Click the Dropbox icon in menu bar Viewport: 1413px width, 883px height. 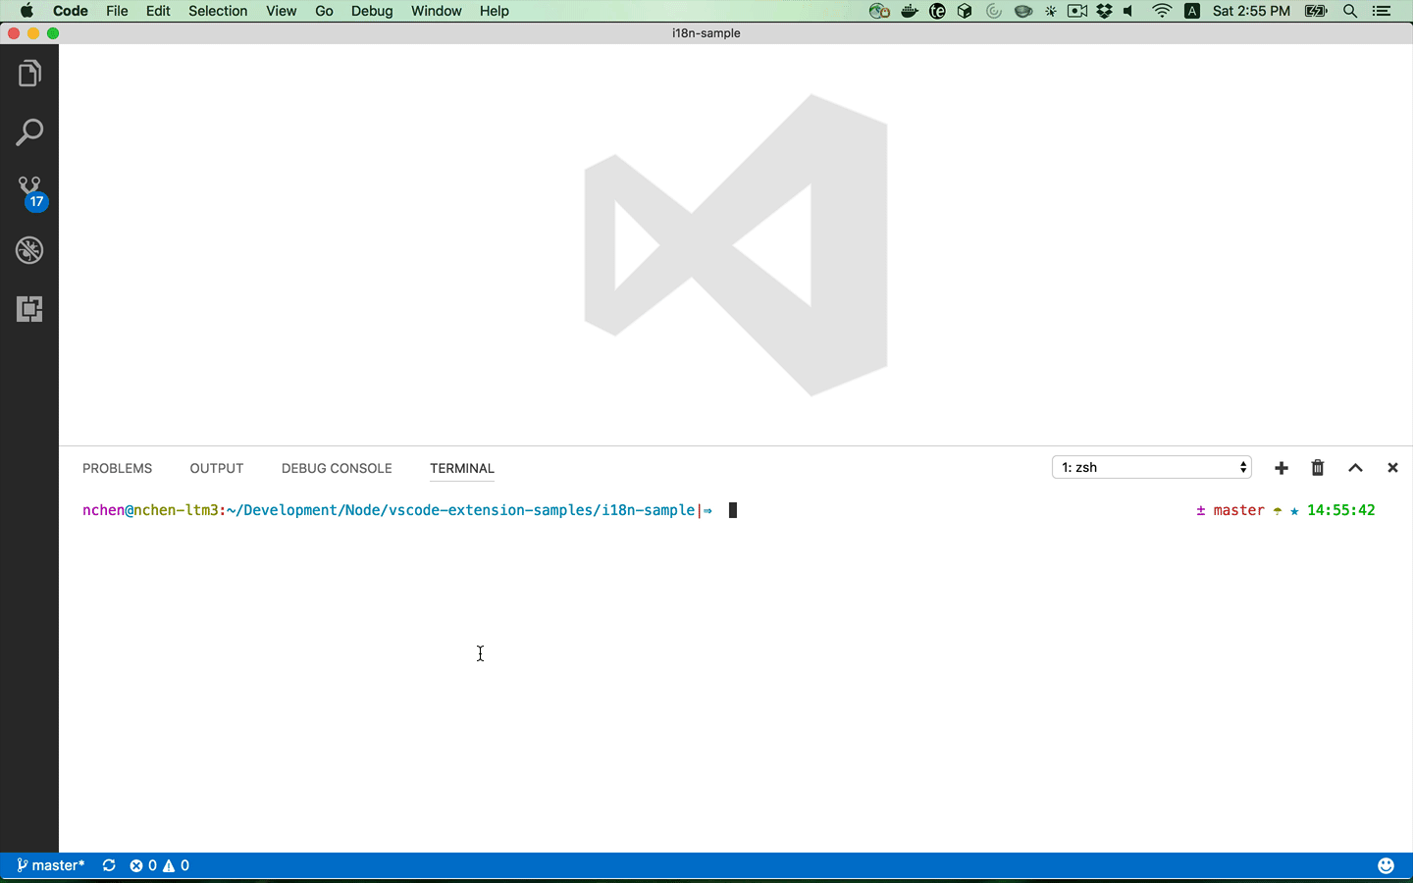[x=1104, y=11]
